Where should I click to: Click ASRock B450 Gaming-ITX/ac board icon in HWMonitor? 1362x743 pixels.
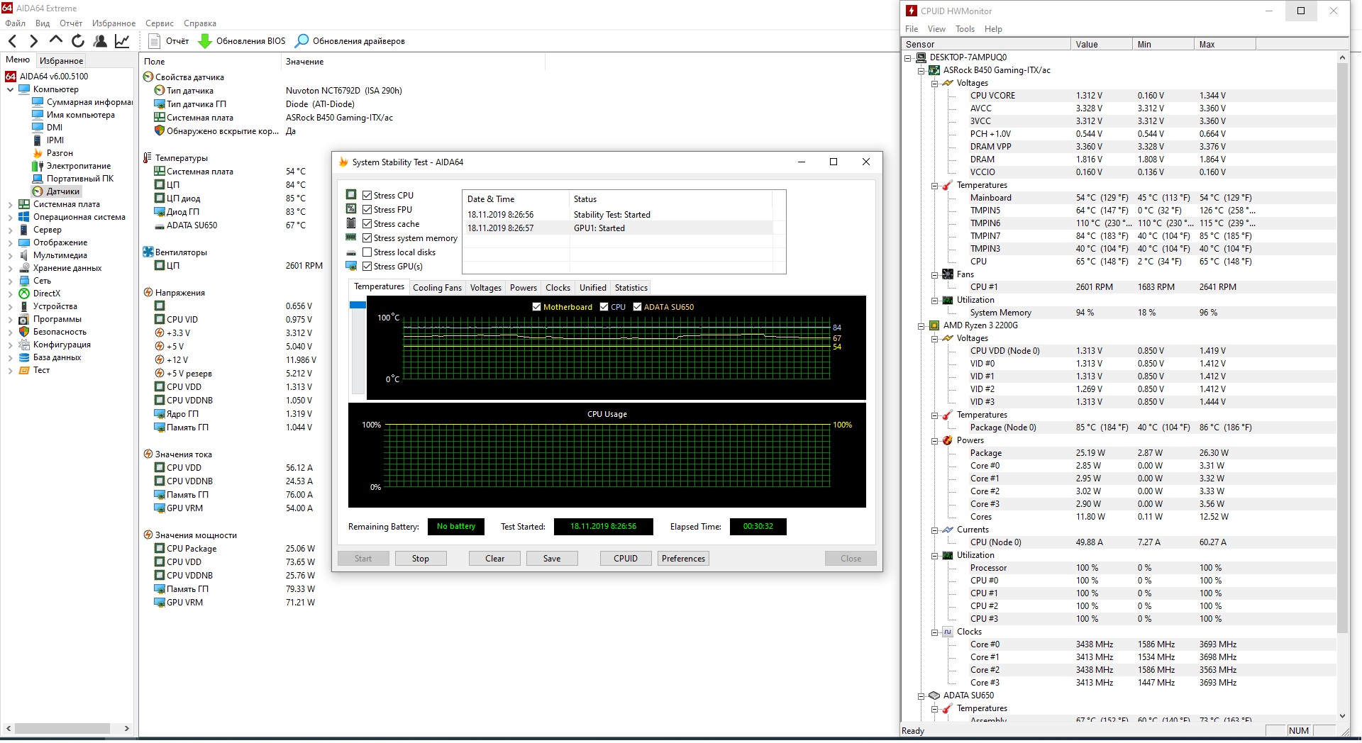[934, 70]
